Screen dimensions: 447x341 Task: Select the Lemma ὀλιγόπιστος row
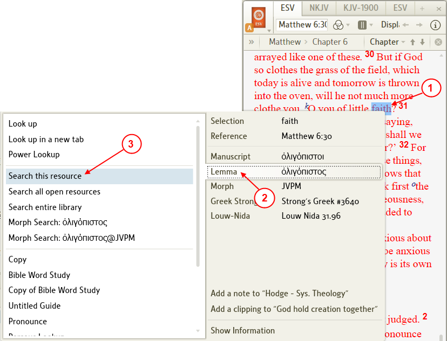pos(294,172)
